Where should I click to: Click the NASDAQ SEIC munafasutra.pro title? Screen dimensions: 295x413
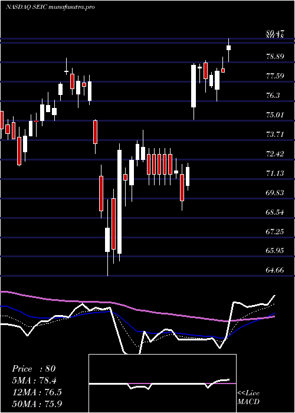point(50,7)
